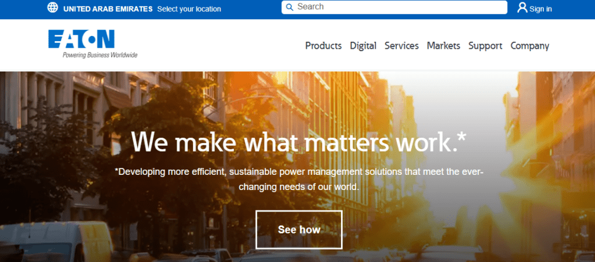Viewport: 595px width, 262px height.
Task: Focus the Search input field
Action: click(394, 7)
